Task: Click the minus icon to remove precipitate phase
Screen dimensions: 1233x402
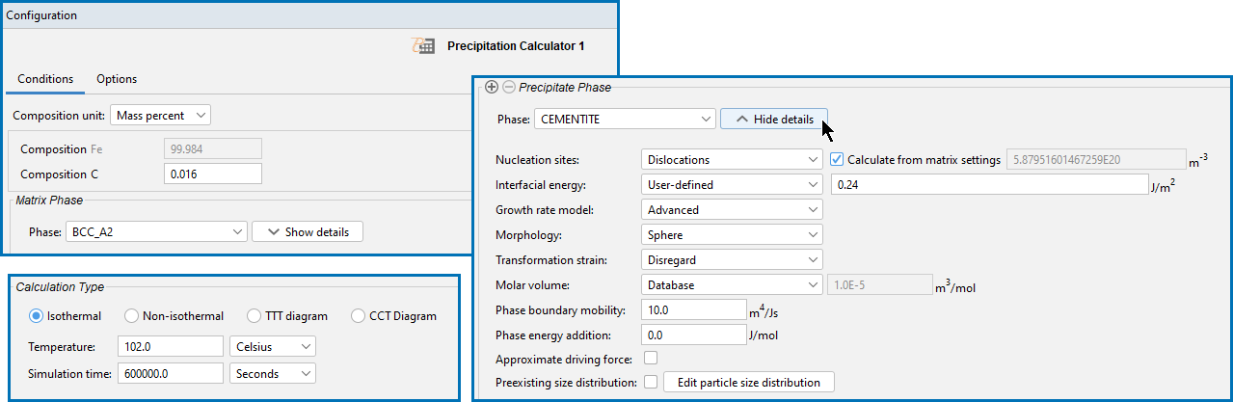Action: (x=508, y=87)
